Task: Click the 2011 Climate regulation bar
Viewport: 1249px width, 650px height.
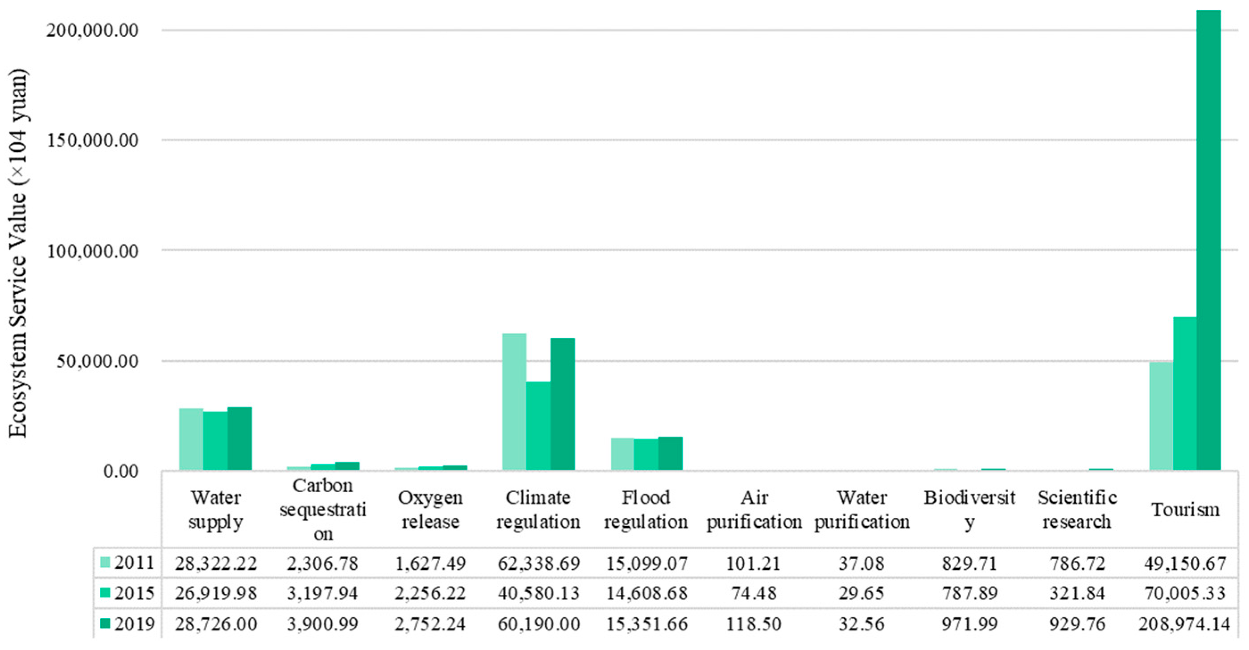Action: coord(514,401)
